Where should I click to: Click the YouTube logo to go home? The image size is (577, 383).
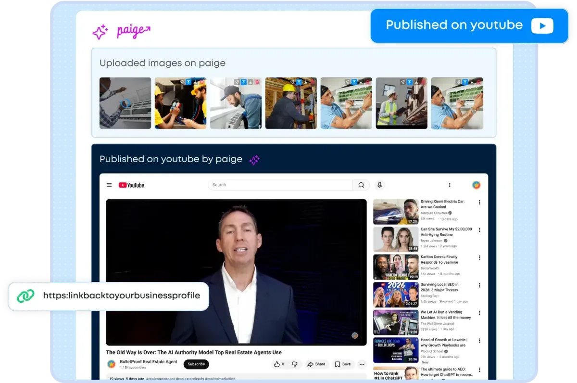(131, 185)
